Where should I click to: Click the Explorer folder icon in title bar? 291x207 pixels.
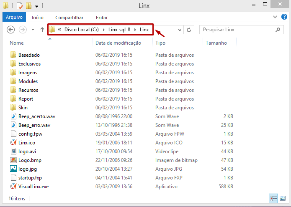click(6, 5)
